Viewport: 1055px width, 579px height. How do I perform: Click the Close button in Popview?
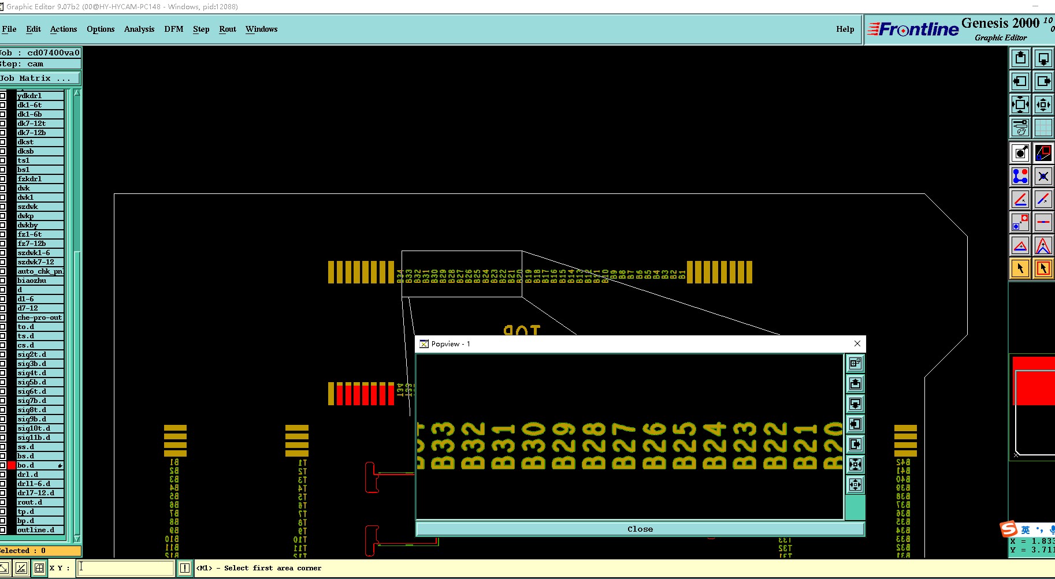(x=640, y=529)
